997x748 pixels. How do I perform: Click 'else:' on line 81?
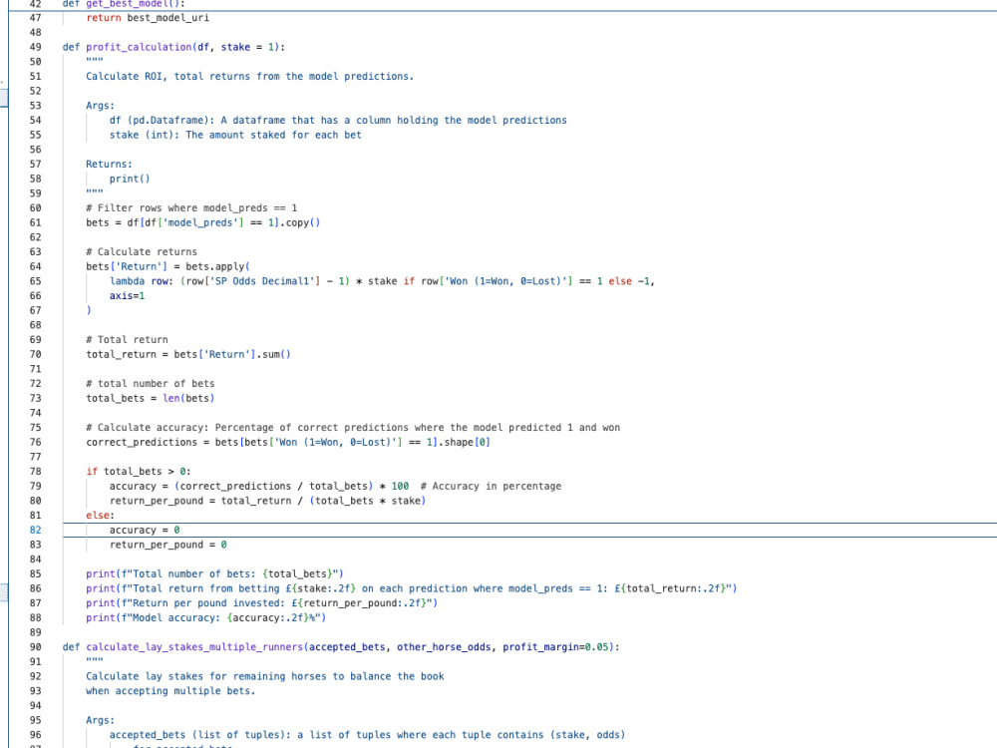coord(101,516)
